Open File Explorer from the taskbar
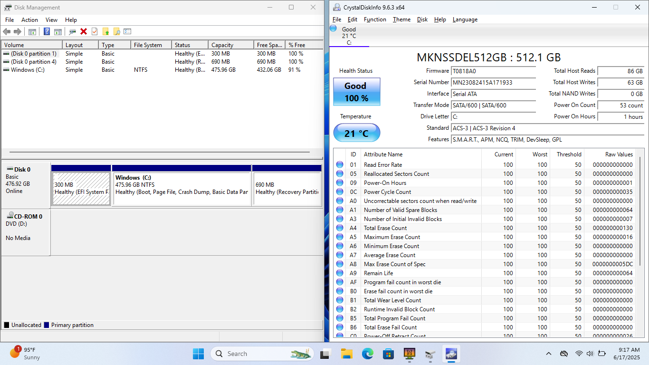This screenshot has height=365, width=649. 346,354
